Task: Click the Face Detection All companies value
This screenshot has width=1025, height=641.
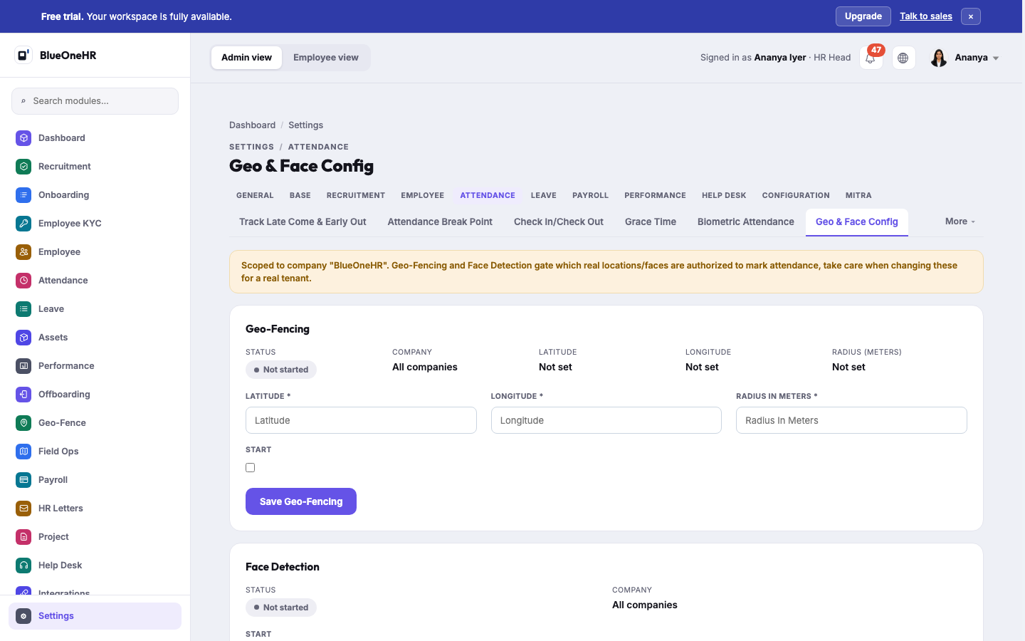Action: pyautogui.click(x=645, y=605)
